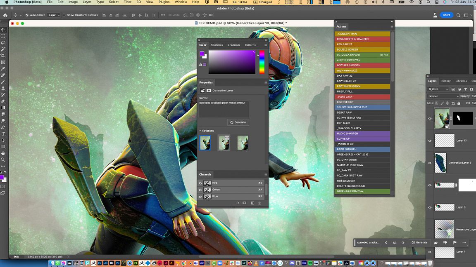Uncheck the Auto-Select checkbox

click(x=27, y=15)
